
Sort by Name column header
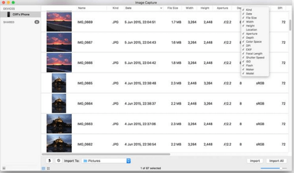click(x=82, y=8)
